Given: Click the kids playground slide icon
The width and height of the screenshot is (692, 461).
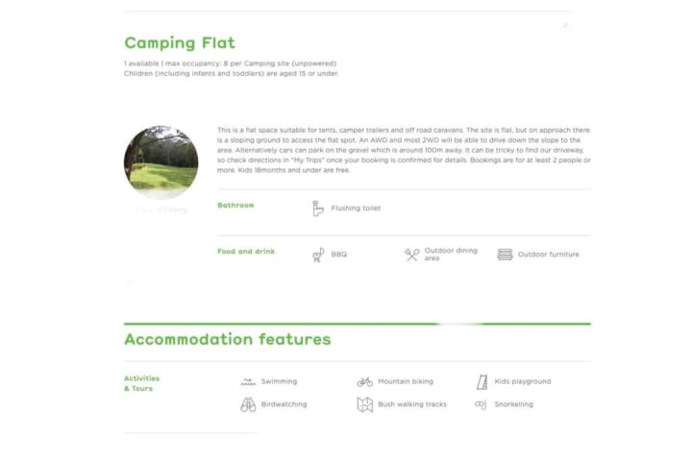Looking at the screenshot, I should 482,381.
